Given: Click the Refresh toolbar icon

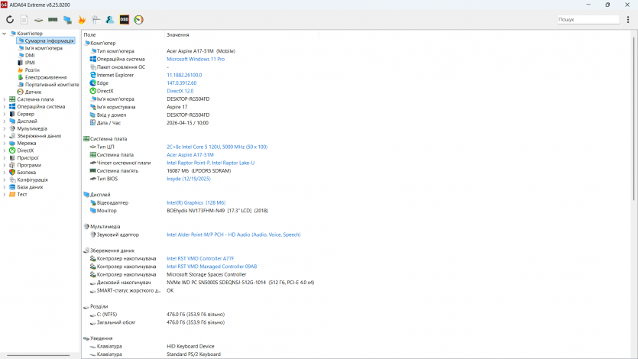Looking at the screenshot, I should tap(10, 19).
